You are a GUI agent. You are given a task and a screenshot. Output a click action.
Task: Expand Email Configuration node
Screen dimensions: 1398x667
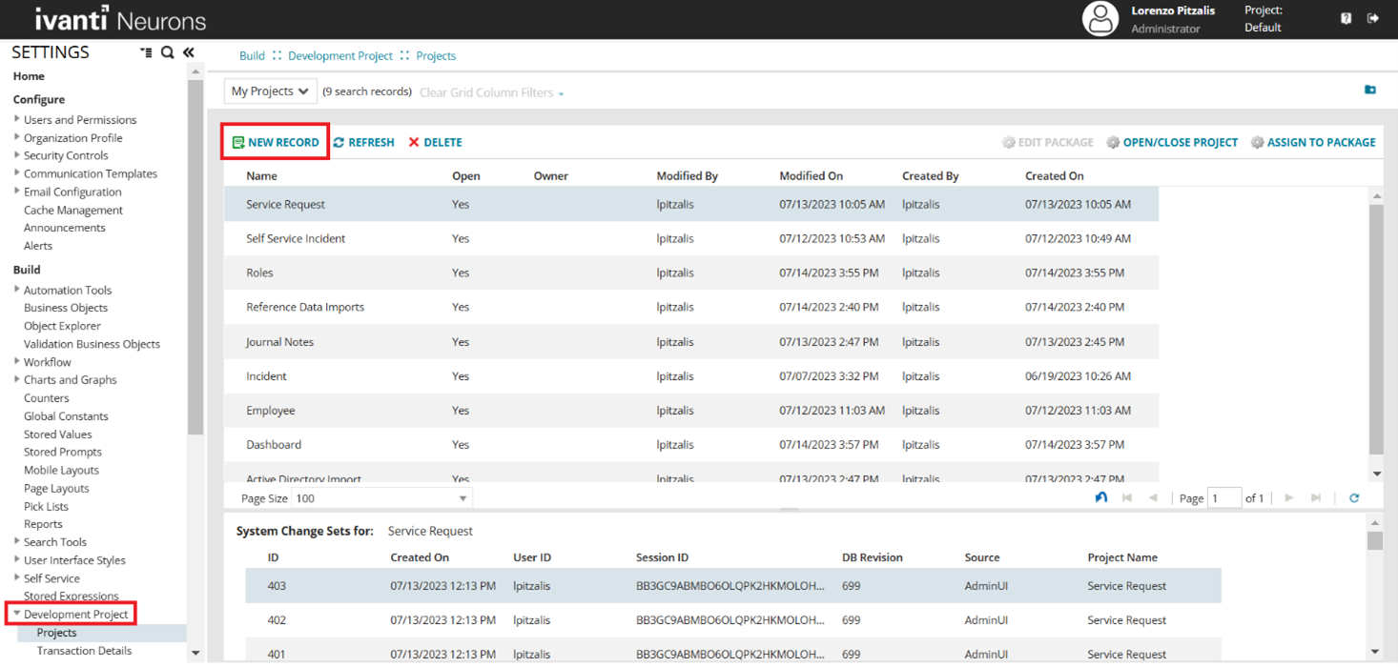tap(17, 192)
